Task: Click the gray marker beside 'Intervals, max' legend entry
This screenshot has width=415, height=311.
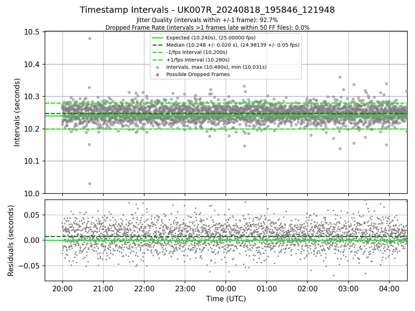Action: click(157, 67)
